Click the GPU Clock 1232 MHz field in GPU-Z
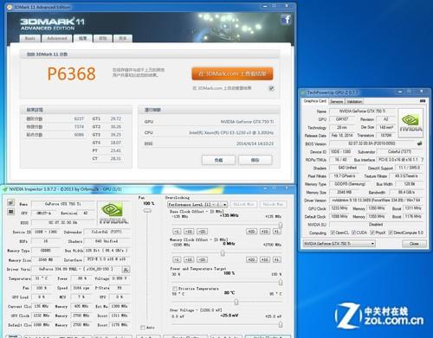The height and width of the screenshot is (338, 433). (339, 208)
